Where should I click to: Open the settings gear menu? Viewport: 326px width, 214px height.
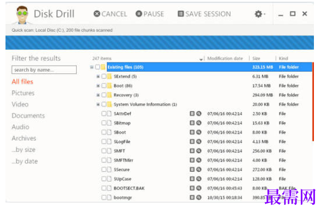pos(260,14)
